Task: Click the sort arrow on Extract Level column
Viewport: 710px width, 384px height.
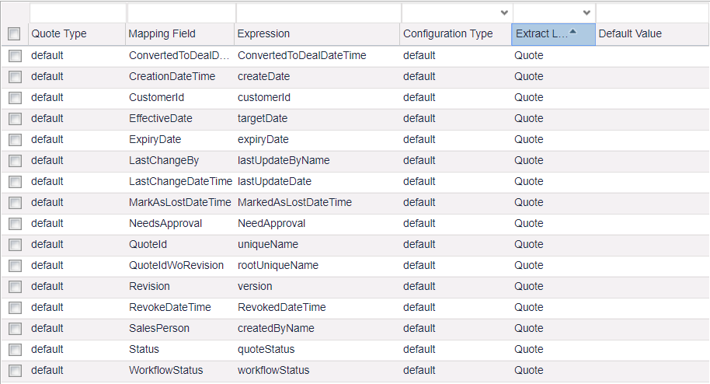Action: [x=573, y=32]
